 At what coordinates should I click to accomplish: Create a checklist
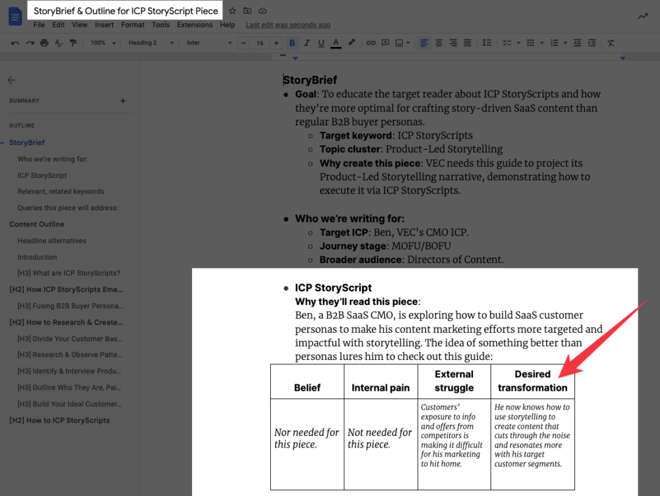507,43
